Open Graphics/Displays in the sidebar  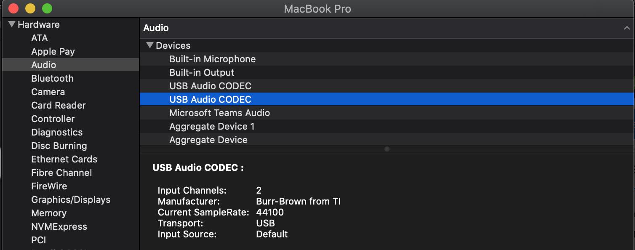pyautogui.click(x=71, y=199)
